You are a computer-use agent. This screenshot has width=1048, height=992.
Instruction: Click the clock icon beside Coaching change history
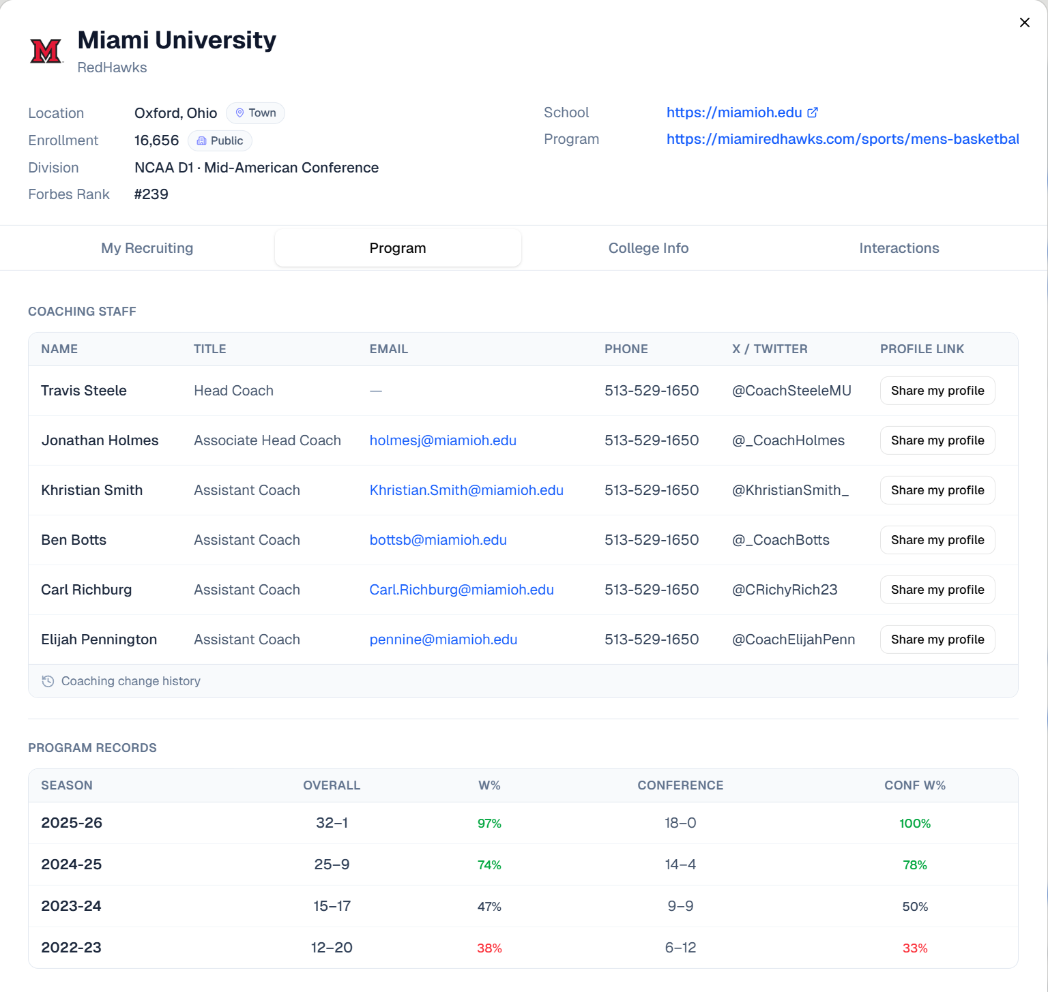tap(48, 681)
